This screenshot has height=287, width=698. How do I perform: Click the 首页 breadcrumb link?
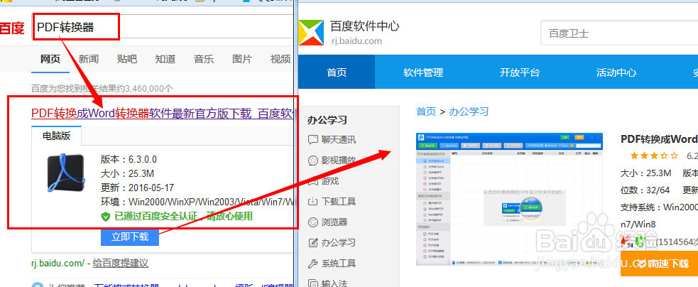426,112
